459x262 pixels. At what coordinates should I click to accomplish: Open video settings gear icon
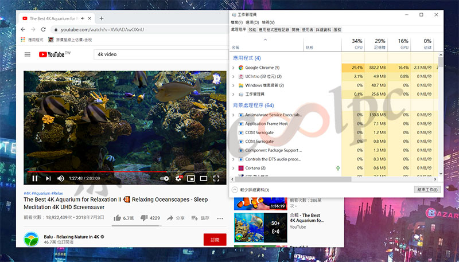click(178, 178)
